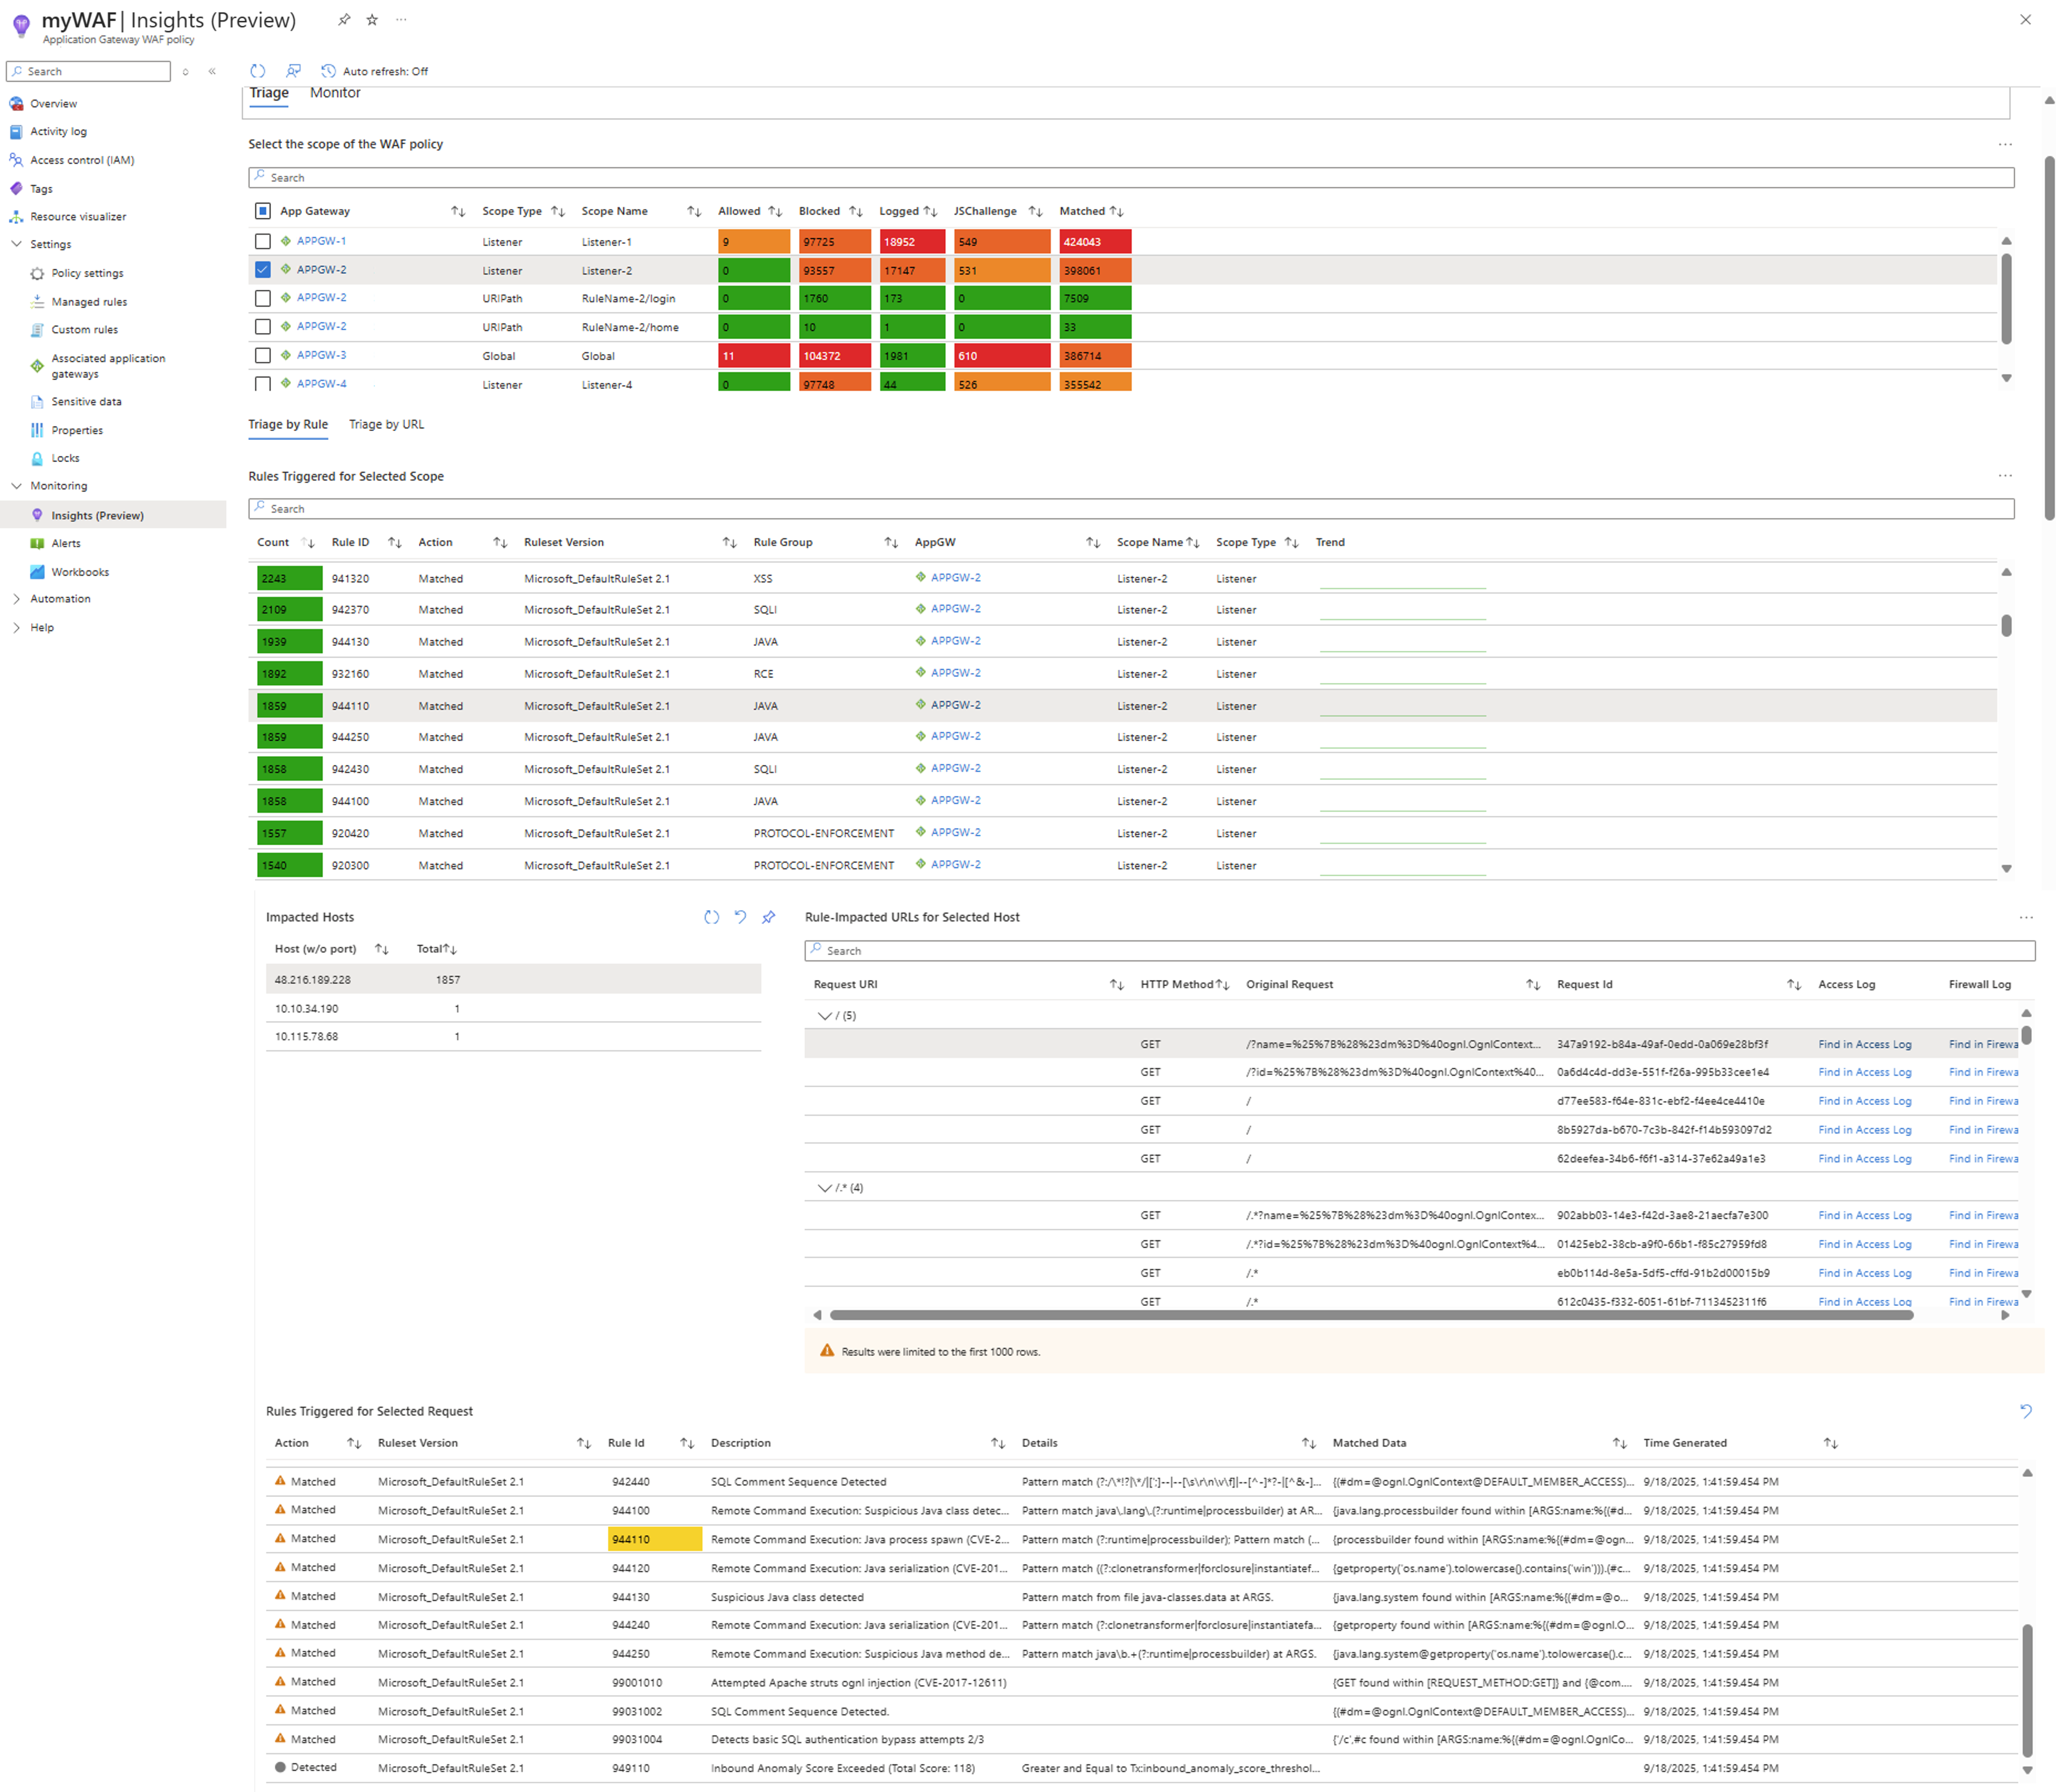The image size is (2056, 1792).
Task: Click the refresh icon in top toolbar
Action: point(258,71)
